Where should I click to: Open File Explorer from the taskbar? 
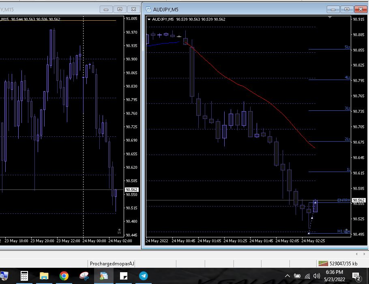click(x=44, y=276)
